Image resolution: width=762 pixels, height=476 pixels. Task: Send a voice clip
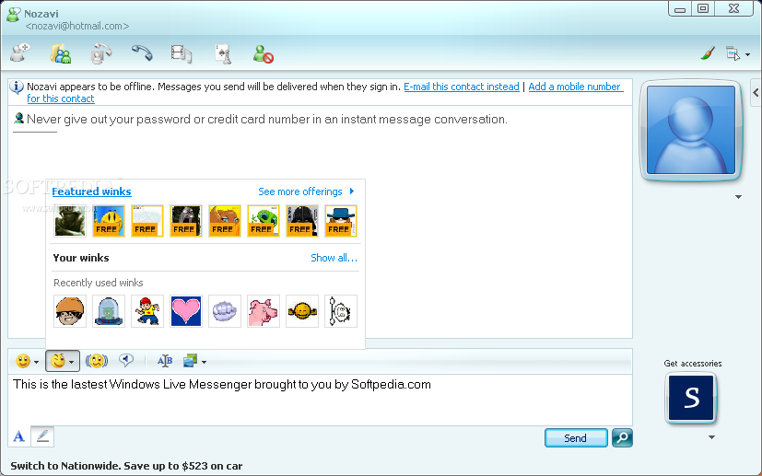point(126,360)
